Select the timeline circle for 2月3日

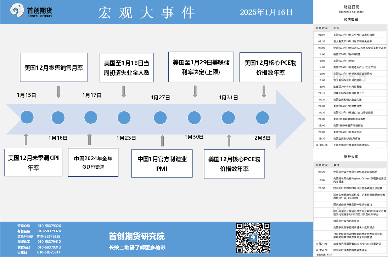(262, 118)
